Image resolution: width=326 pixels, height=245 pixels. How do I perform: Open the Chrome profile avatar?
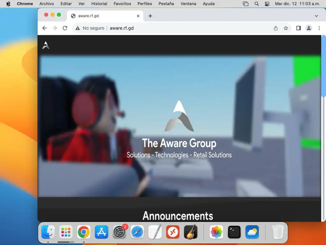pyautogui.click(x=309, y=28)
